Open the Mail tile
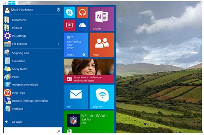 (x=76, y=97)
